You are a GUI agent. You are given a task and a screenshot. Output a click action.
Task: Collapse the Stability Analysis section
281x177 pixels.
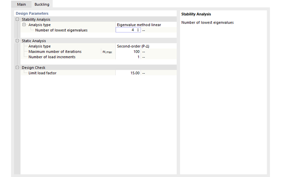[x=17, y=19]
